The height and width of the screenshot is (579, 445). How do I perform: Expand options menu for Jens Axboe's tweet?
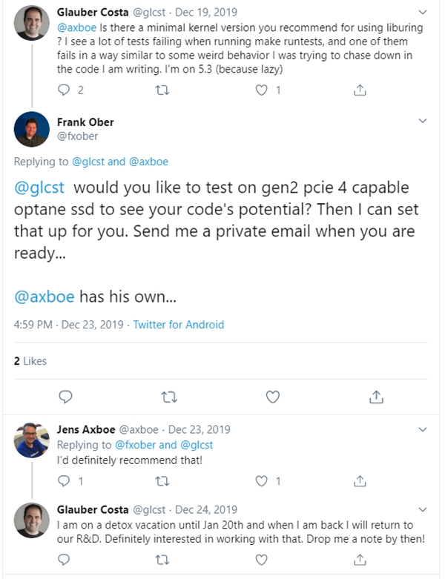pos(423,429)
